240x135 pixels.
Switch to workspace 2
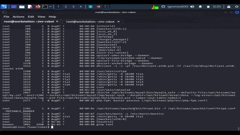point(66,7)
